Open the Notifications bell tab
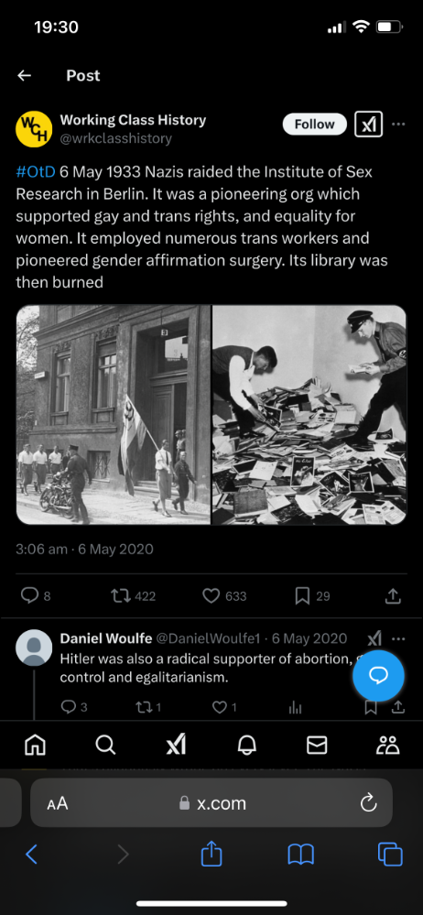Viewport: 423px width, 915px height. click(247, 745)
